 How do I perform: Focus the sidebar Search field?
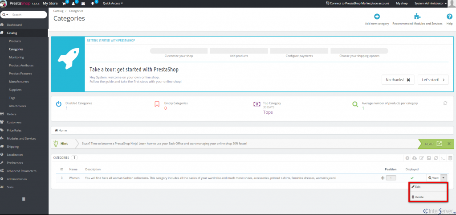[28, 15]
